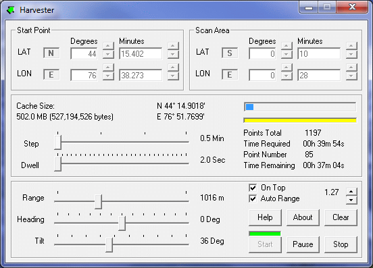Disable the Auto Range checkbox
This screenshot has width=373, height=268.
tap(253, 198)
